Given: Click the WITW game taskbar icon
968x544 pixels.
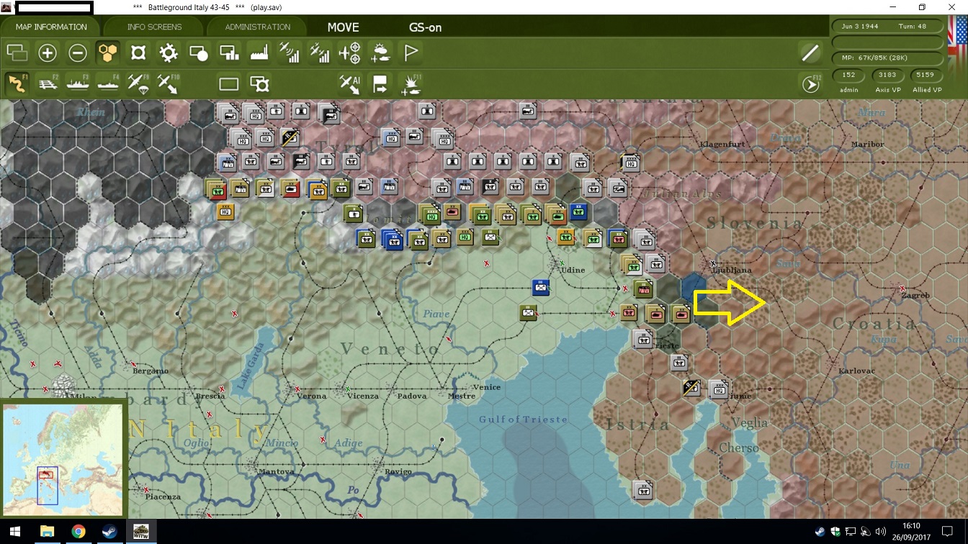Looking at the screenshot, I should [x=141, y=532].
